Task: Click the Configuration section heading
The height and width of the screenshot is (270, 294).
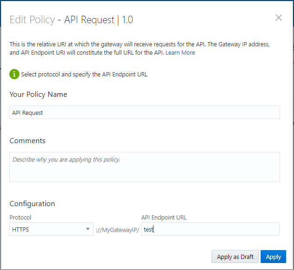Action: (32, 204)
